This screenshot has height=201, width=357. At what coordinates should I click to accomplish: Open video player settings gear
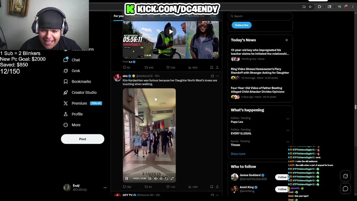[161, 178]
